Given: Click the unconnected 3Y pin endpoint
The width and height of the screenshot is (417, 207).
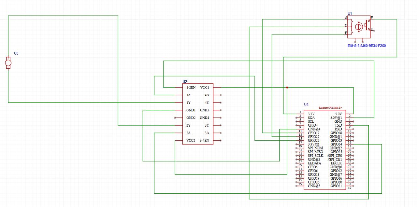Looking at the screenshot, I should 221,125.
